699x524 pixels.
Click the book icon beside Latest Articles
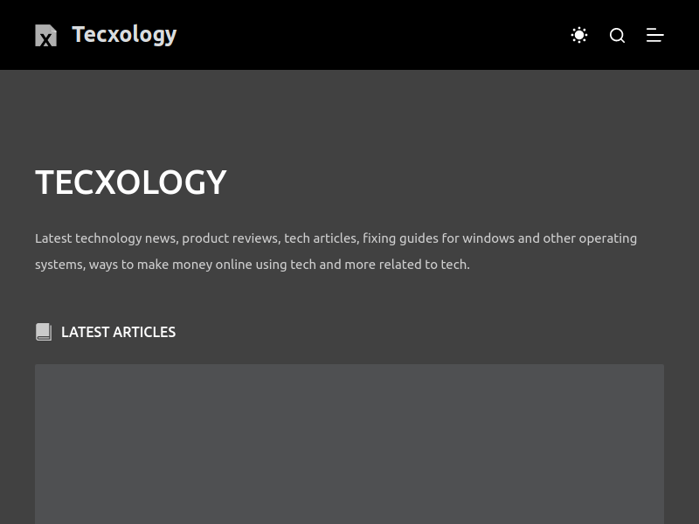pos(44,332)
